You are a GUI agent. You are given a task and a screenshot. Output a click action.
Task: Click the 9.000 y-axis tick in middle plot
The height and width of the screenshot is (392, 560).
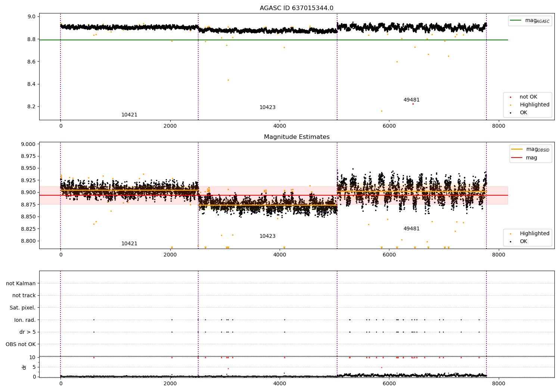28,144
